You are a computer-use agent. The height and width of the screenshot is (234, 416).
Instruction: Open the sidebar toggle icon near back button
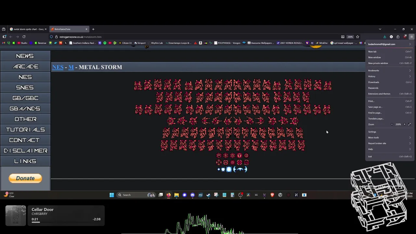[4, 37]
